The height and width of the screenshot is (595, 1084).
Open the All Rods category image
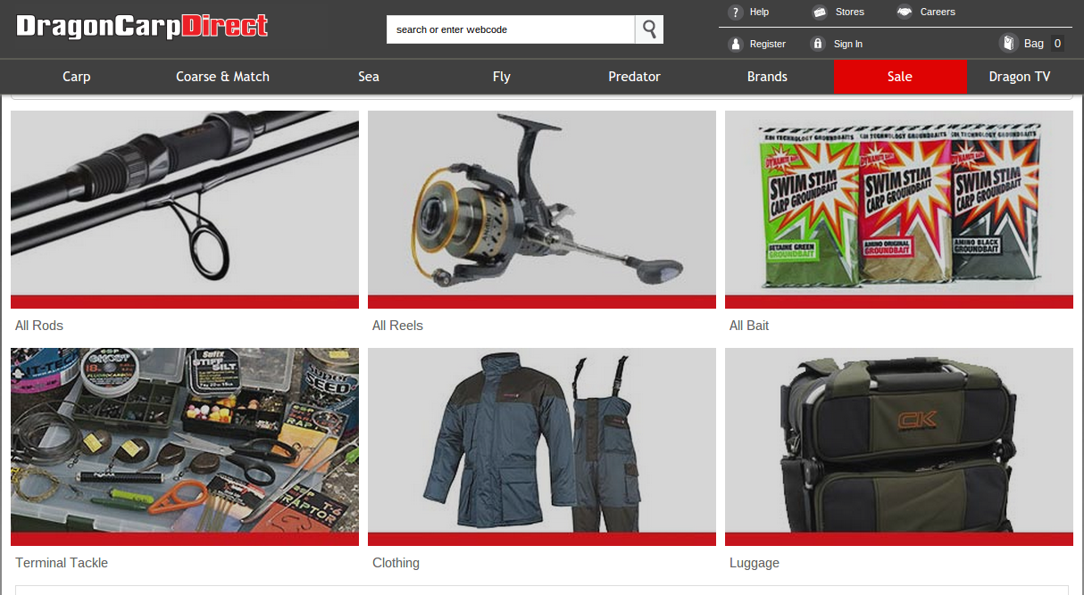pos(185,210)
